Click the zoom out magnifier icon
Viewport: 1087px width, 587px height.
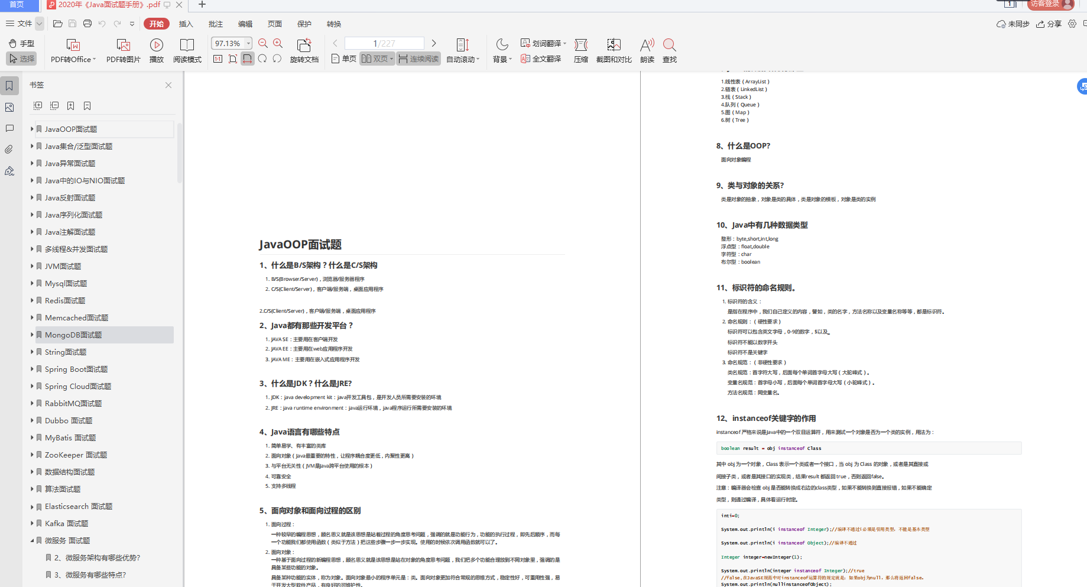click(x=263, y=43)
